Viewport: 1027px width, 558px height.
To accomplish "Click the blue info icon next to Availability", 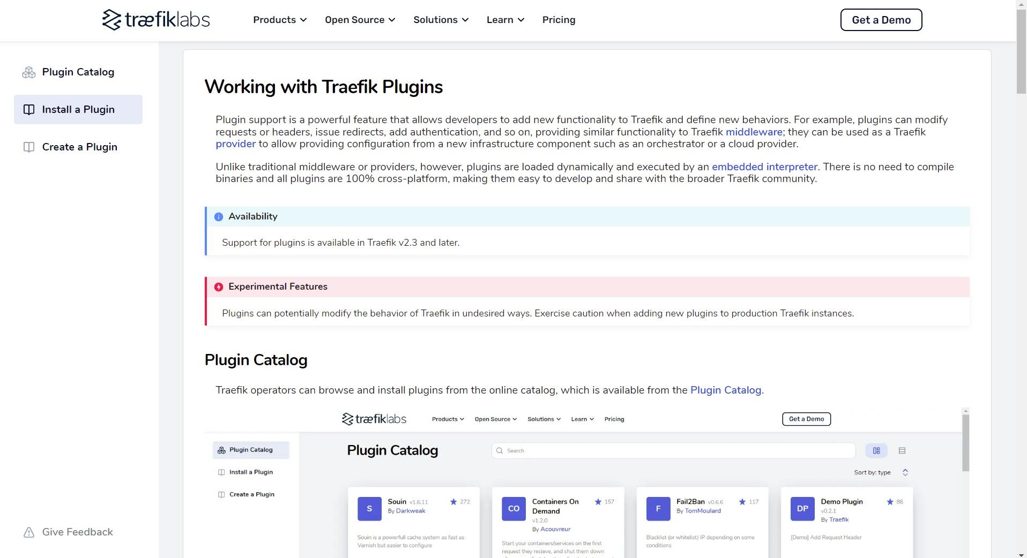I will (x=219, y=217).
